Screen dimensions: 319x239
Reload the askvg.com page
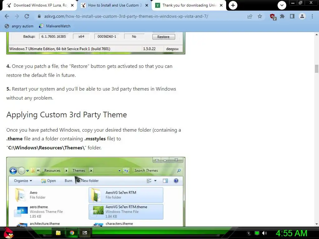pyautogui.click(x=27, y=16)
